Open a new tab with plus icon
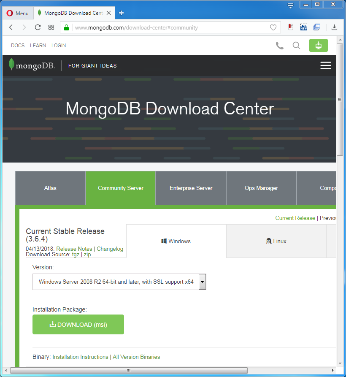The width and height of the screenshot is (346, 377). tap(122, 13)
